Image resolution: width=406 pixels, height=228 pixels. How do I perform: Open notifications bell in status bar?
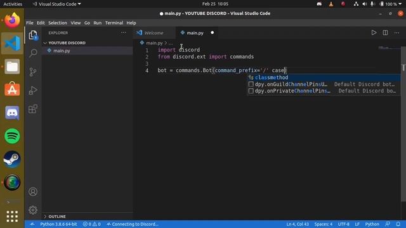coord(398,224)
